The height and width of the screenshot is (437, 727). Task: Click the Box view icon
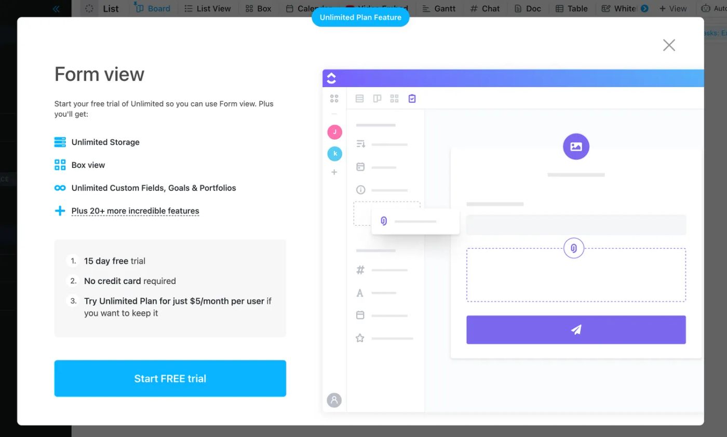point(249,8)
